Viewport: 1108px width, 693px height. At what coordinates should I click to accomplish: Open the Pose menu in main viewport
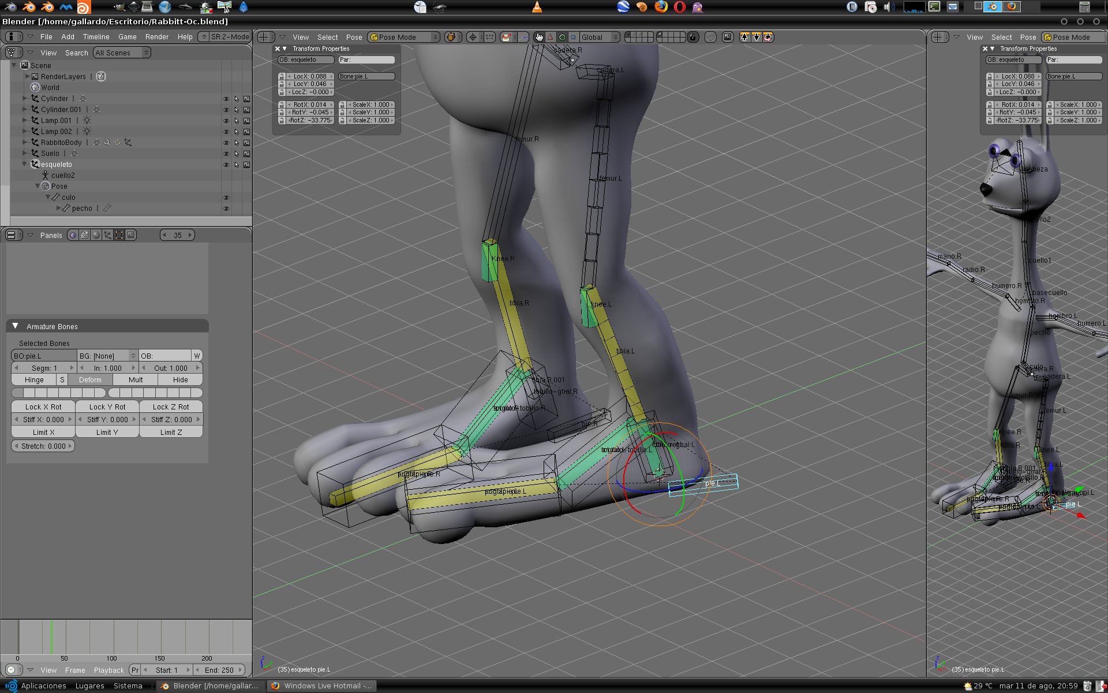tap(354, 37)
